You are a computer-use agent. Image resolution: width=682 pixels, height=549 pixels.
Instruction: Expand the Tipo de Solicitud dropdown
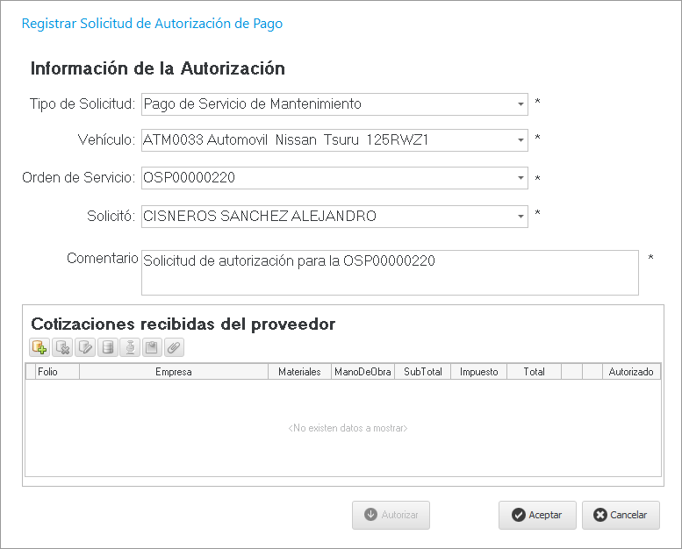click(520, 104)
